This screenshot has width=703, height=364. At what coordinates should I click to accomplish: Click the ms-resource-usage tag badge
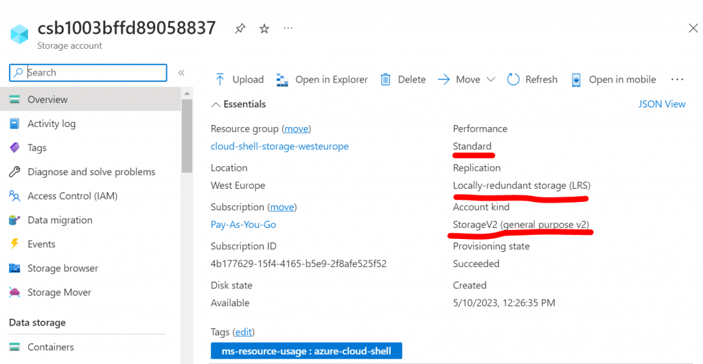coord(306,351)
